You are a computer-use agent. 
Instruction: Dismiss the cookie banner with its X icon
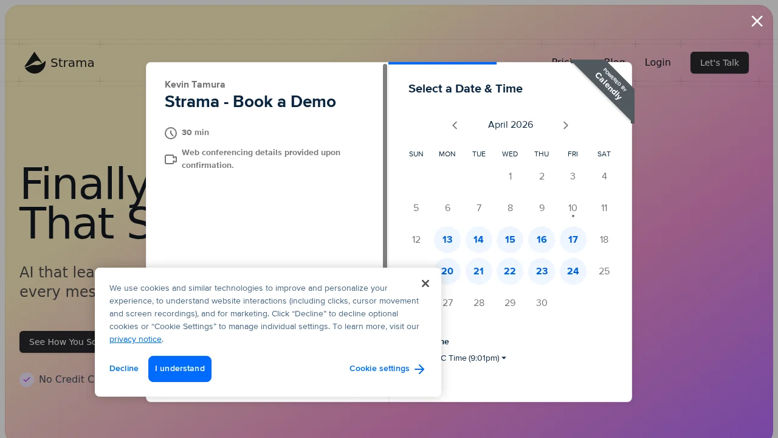(425, 283)
